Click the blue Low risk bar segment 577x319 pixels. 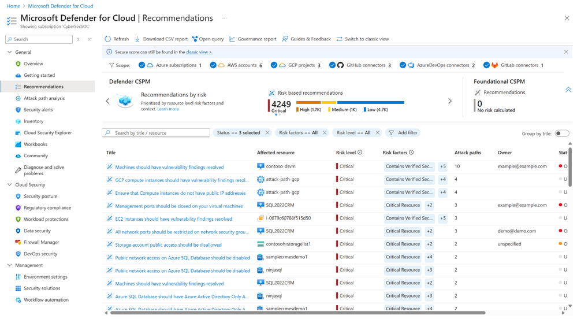pos(371,102)
